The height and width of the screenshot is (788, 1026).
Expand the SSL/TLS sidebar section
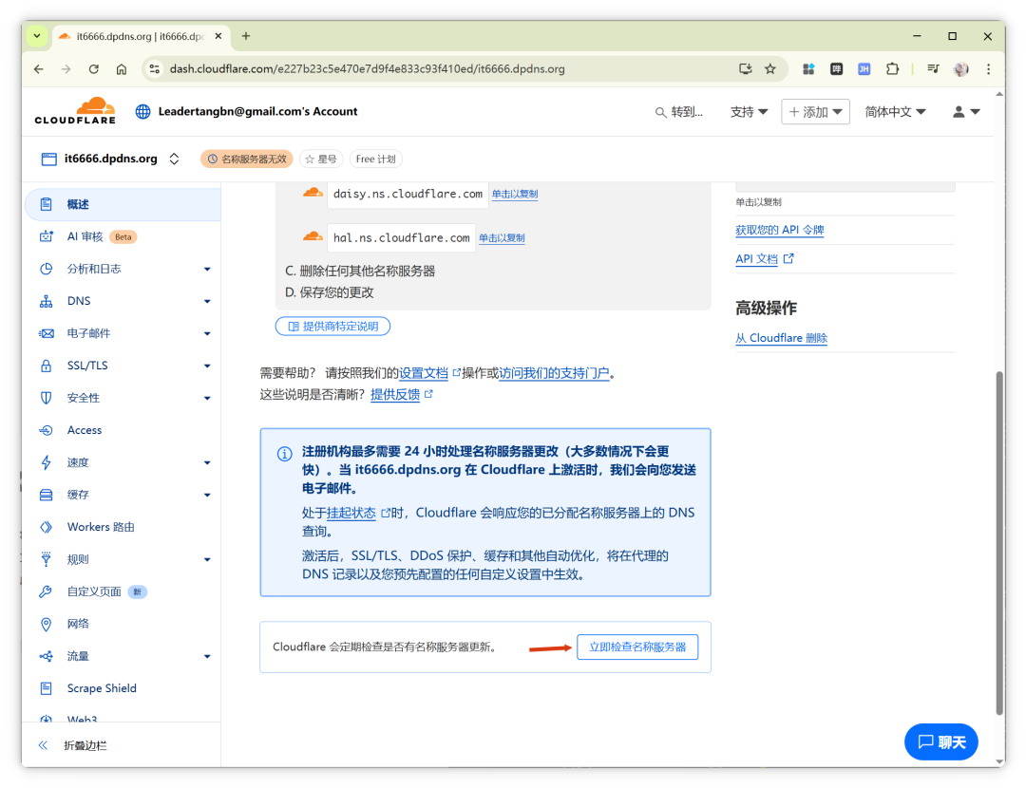(206, 366)
